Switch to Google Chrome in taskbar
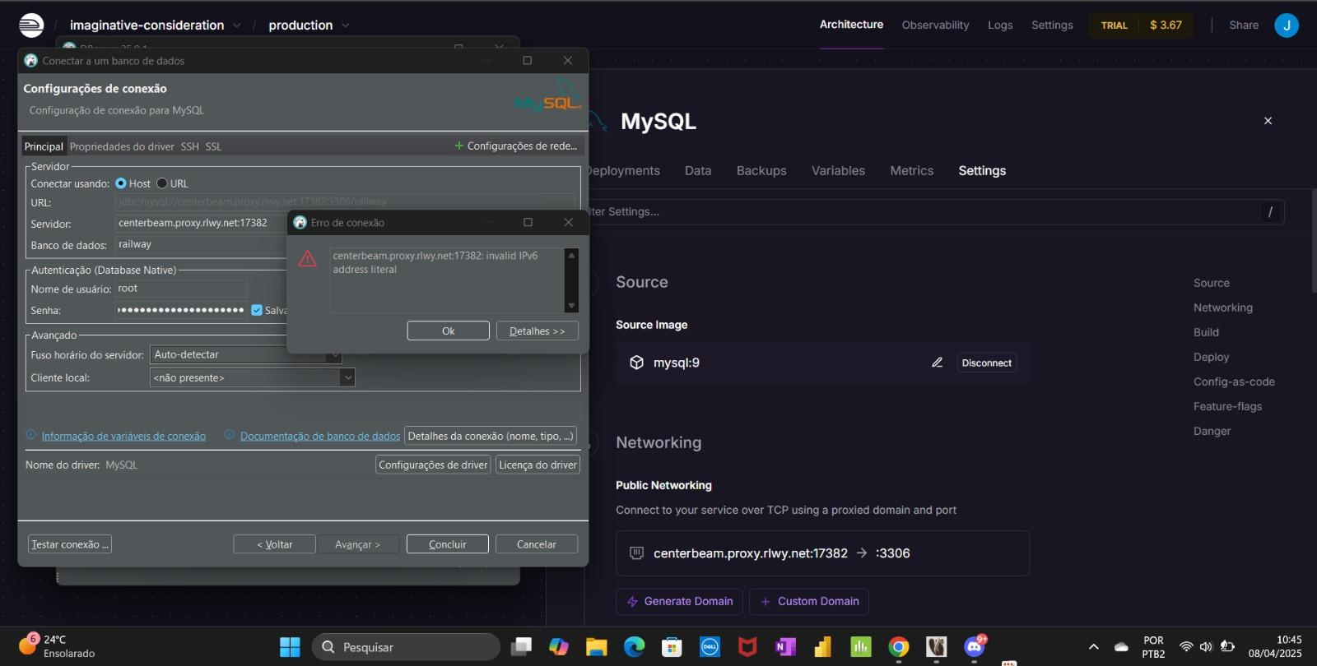Screen dimensions: 1317x666 [899, 647]
